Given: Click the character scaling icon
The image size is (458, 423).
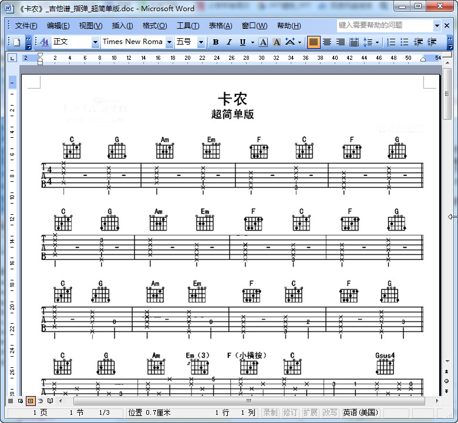Looking at the screenshot, I should click(289, 42).
